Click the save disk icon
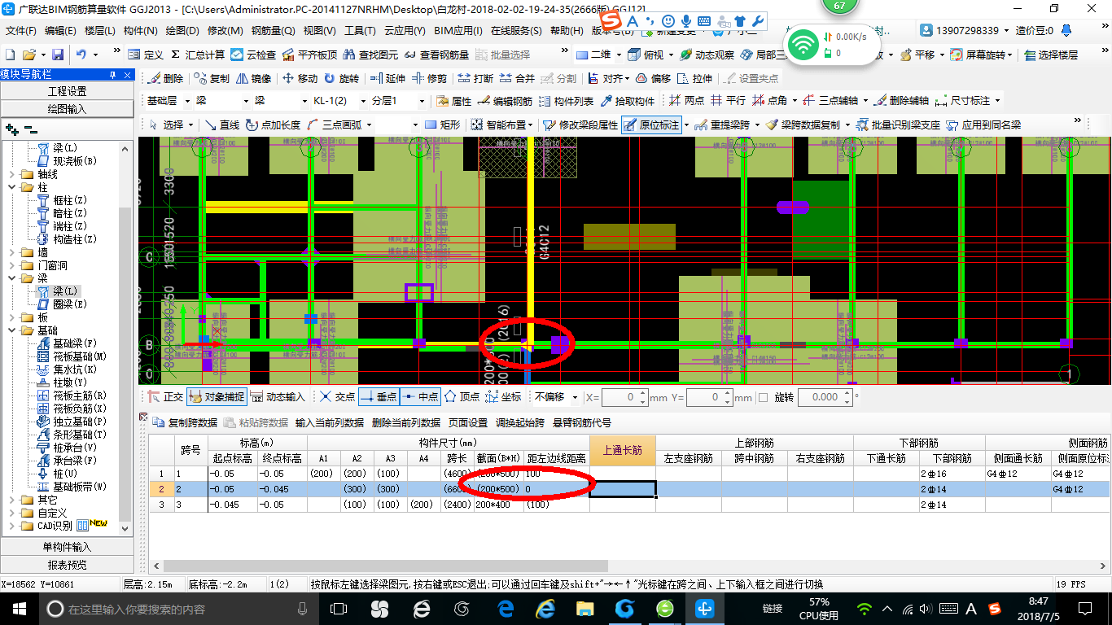Screen dimensions: 1112x625 pos(58,55)
